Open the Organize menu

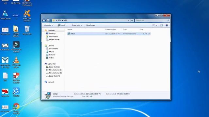point(49,25)
